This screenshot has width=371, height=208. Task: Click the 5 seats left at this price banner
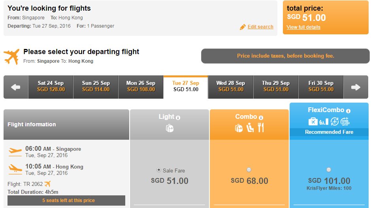(66, 201)
